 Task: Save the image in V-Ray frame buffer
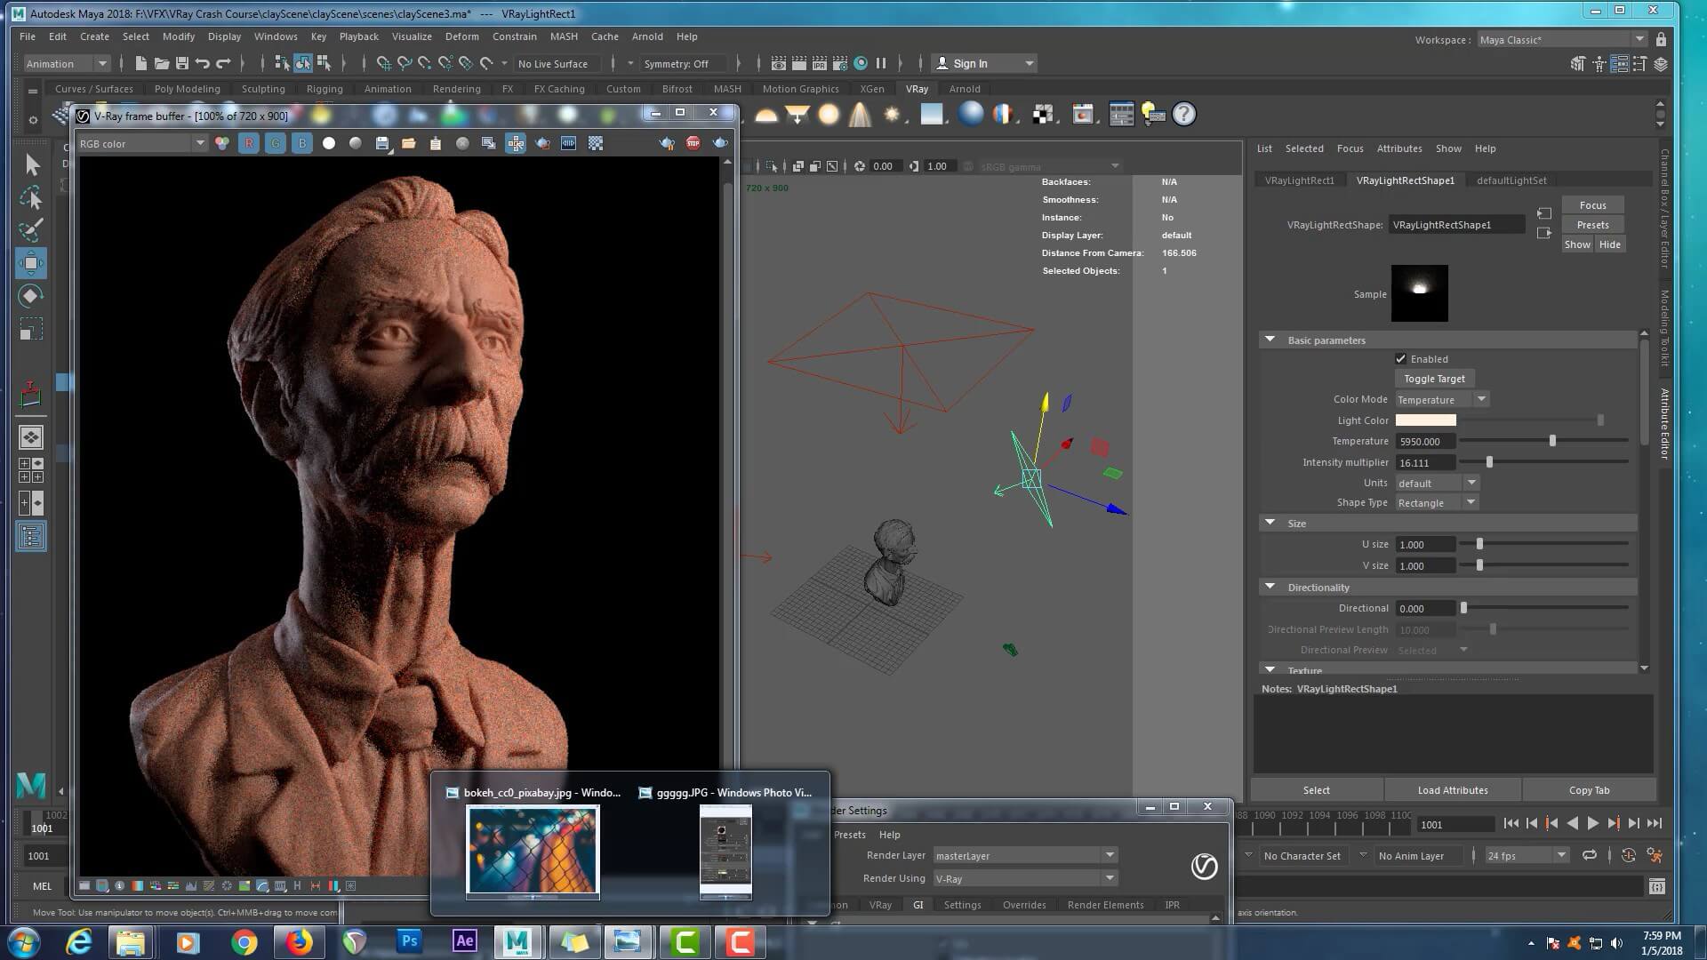382,143
